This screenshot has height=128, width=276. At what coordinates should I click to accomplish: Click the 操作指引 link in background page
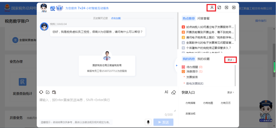(261, 21)
